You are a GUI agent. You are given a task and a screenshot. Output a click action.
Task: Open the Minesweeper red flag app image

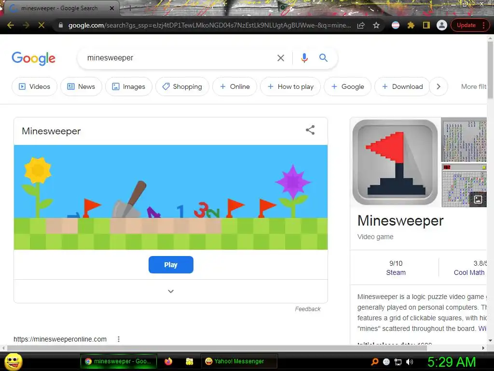point(395,162)
